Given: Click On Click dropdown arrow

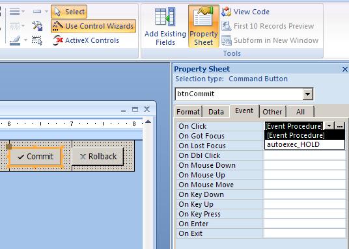Looking at the screenshot, I should 329,126.
